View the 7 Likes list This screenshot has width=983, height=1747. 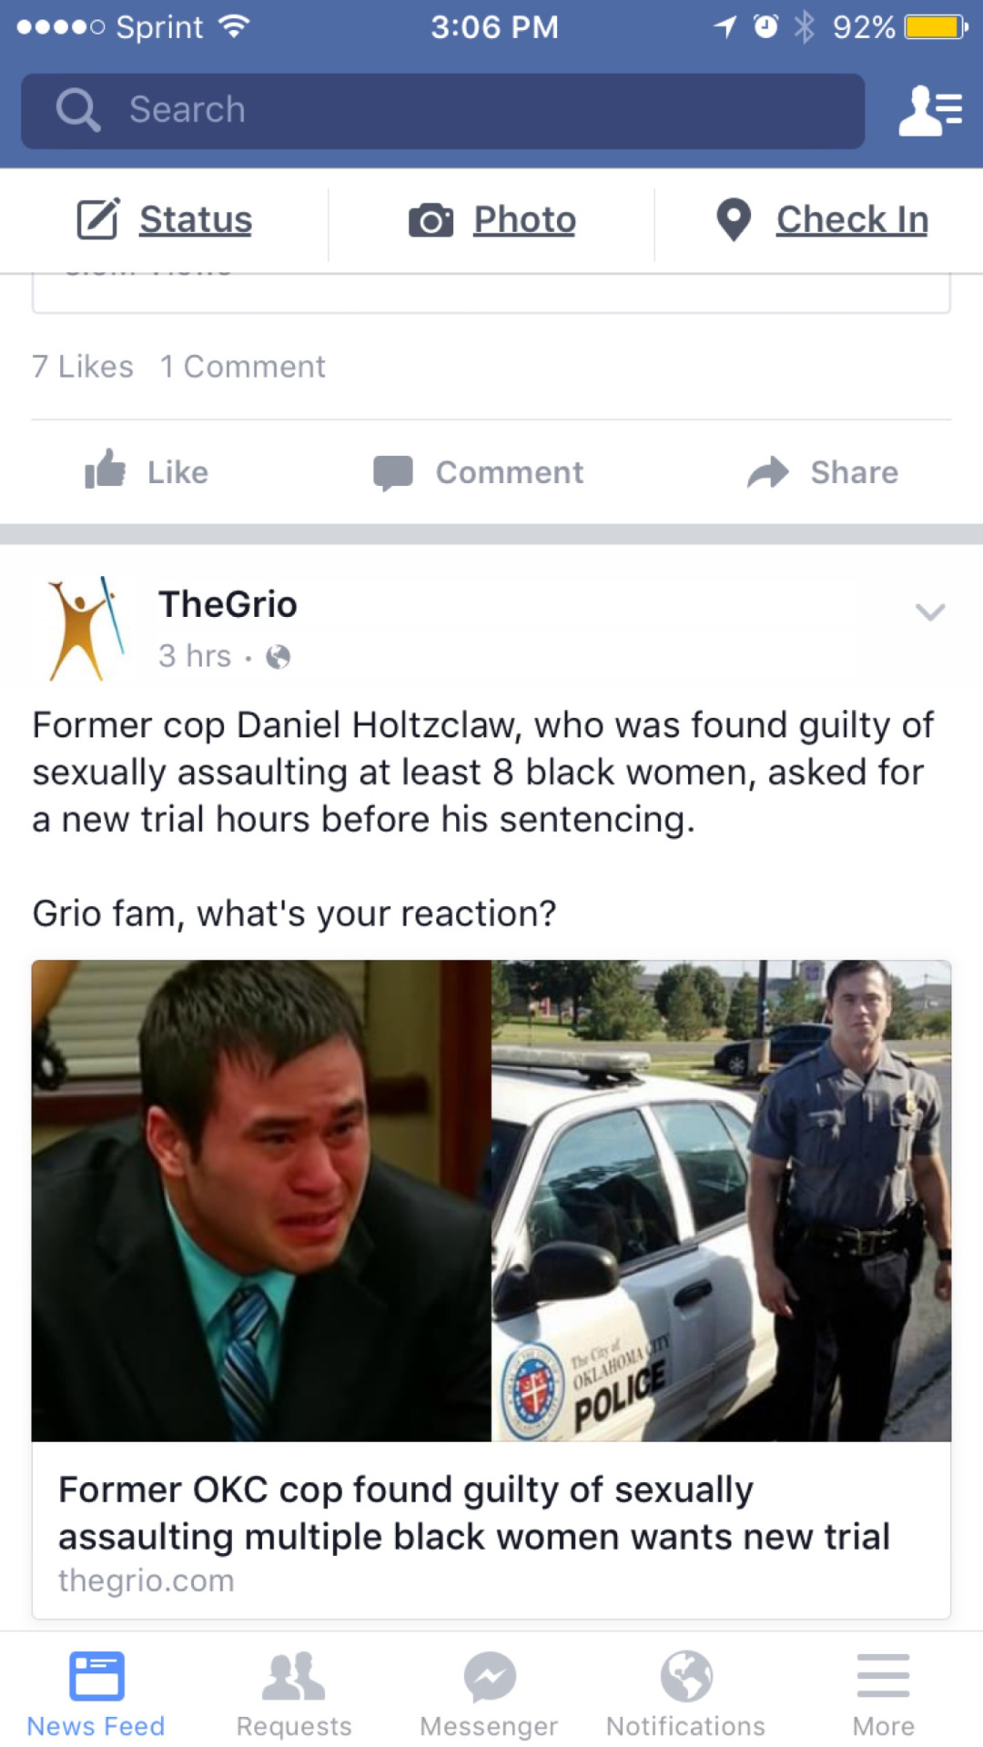(x=83, y=367)
